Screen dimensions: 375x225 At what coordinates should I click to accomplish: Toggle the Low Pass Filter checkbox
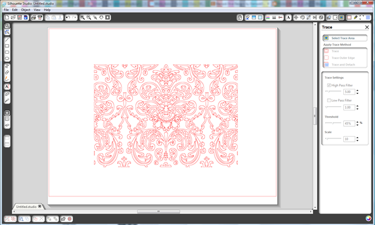tap(329, 100)
